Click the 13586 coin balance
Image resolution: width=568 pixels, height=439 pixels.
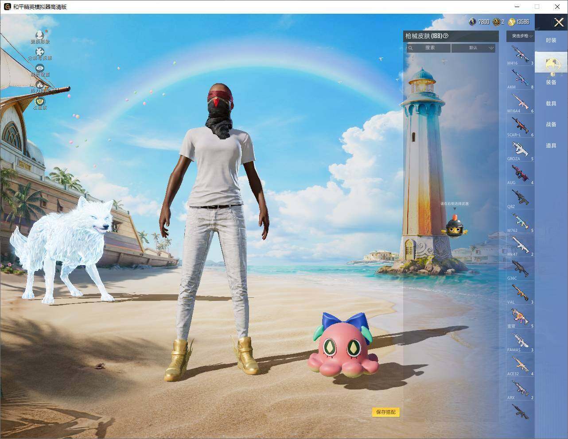click(523, 22)
